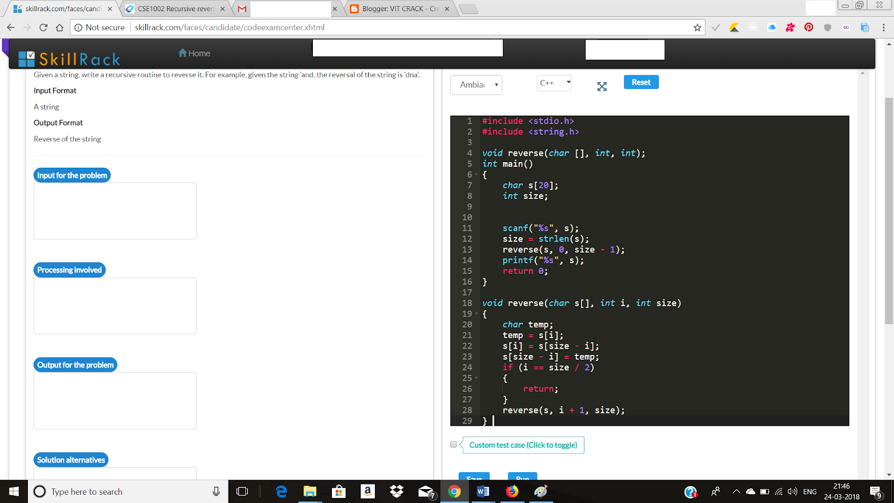This screenshot has height=503, width=894.
Task: Open fullscreen editor mode via expand icon
Action: tap(601, 87)
